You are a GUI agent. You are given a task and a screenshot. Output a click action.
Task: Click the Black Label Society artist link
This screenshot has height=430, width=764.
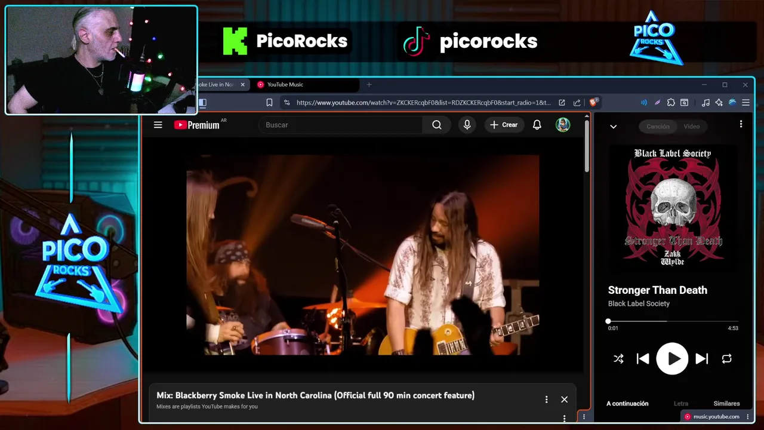click(x=639, y=303)
